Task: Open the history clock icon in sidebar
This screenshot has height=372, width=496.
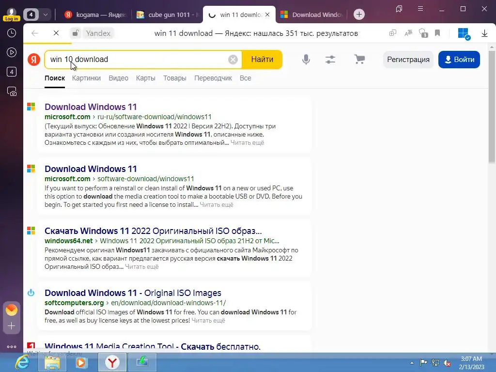Action: [12, 33]
